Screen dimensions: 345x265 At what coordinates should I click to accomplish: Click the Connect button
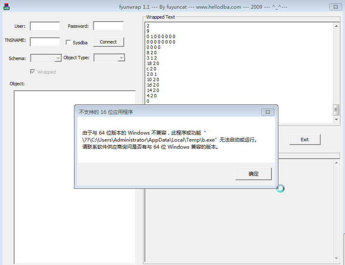tap(108, 42)
